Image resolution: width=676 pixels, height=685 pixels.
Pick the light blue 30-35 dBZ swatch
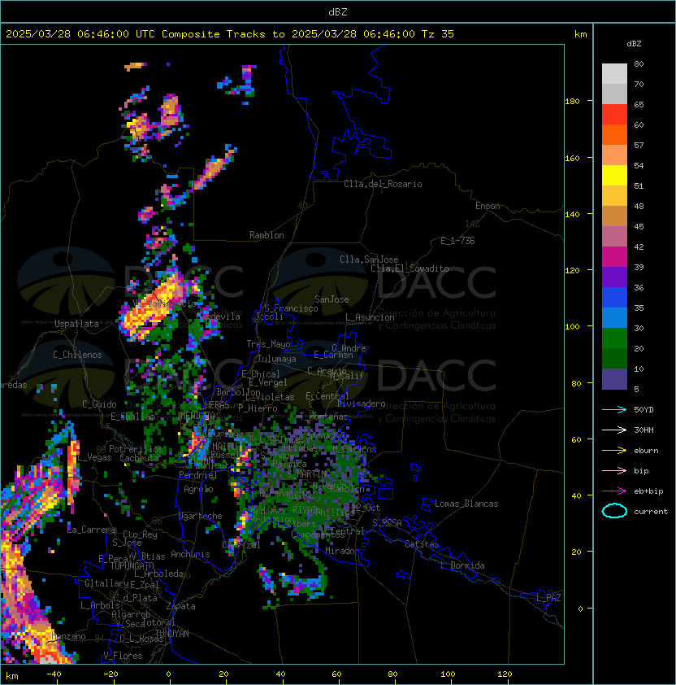[x=614, y=318]
